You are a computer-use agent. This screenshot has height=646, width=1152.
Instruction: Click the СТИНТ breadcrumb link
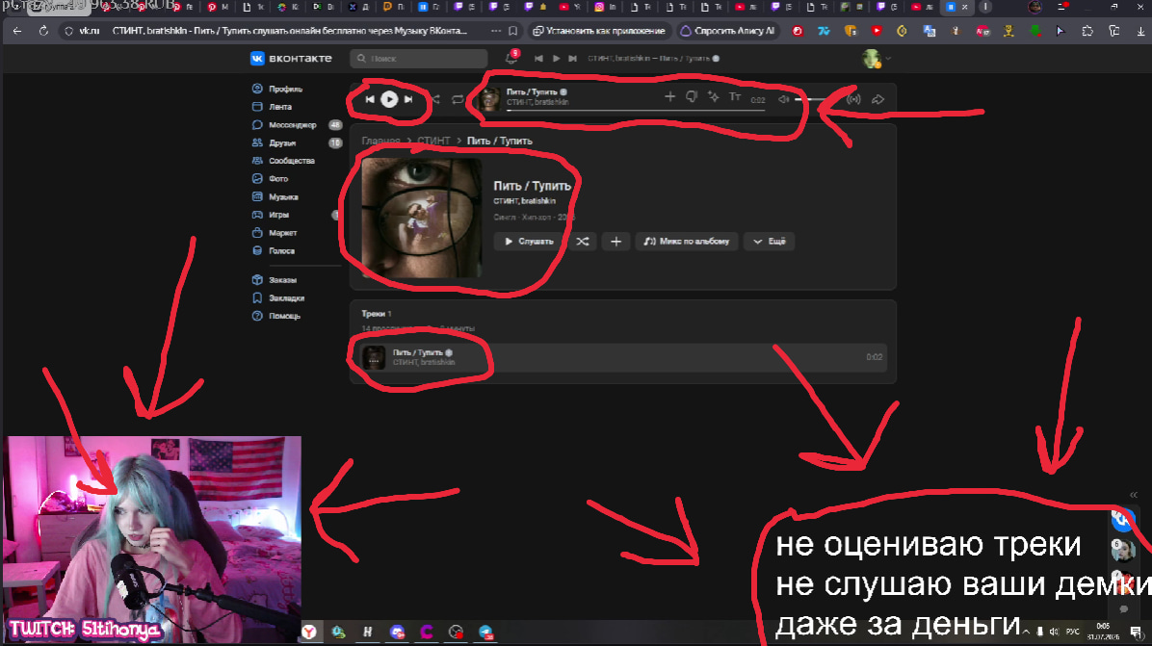coord(433,141)
